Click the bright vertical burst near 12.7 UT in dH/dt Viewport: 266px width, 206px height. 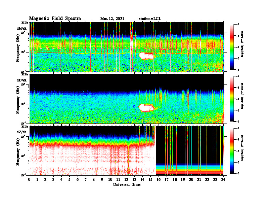coord(132,47)
